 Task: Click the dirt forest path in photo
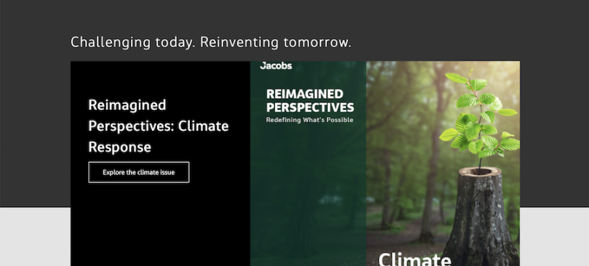click(x=404, y=240)
